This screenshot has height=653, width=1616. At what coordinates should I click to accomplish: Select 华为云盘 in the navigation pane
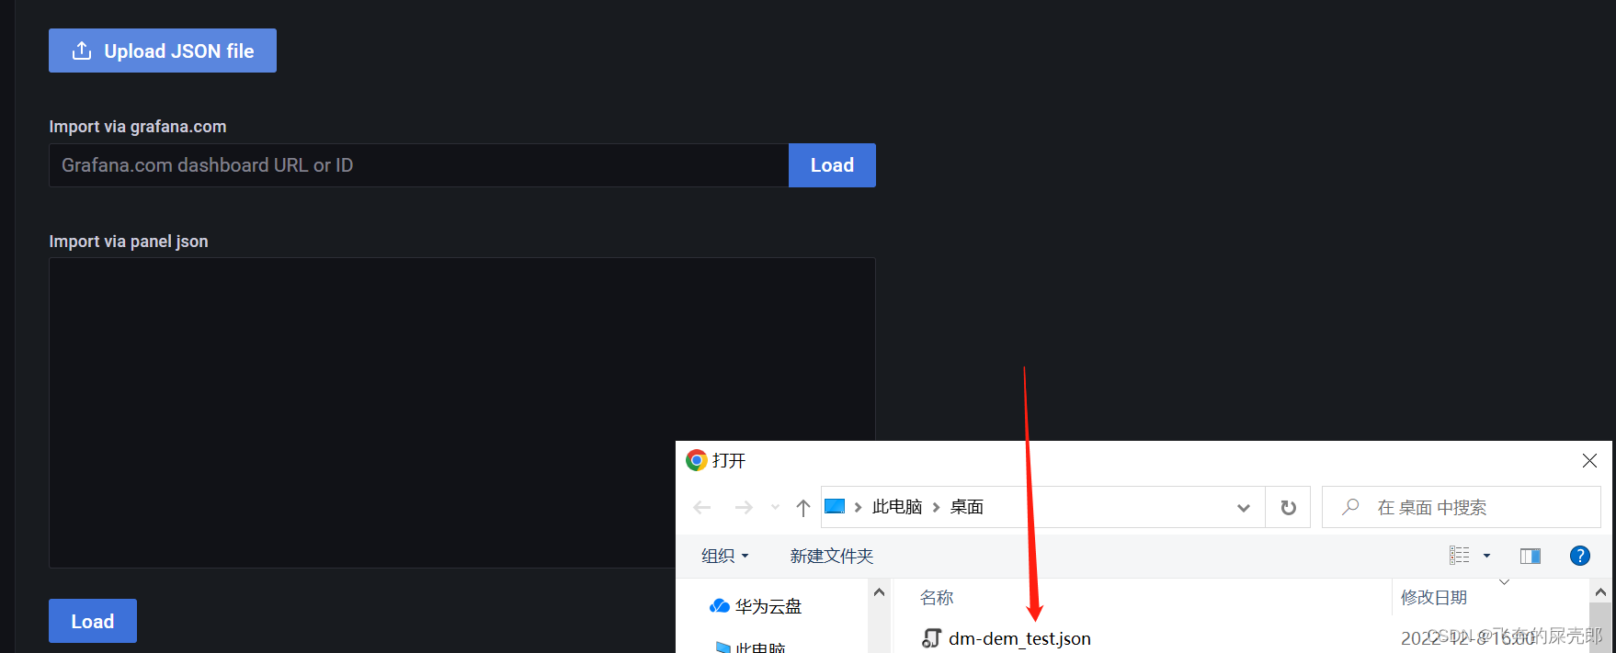[x=756, y=606]
